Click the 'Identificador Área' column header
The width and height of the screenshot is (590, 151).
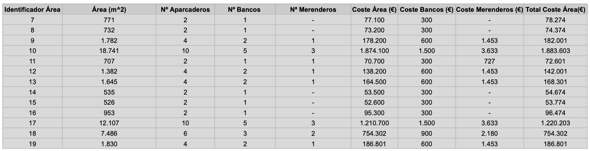click(x=32, y=9)
